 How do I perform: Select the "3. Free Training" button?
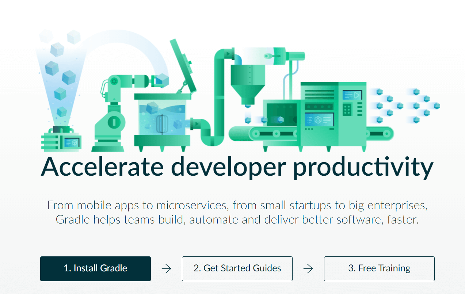pos(379,268)
